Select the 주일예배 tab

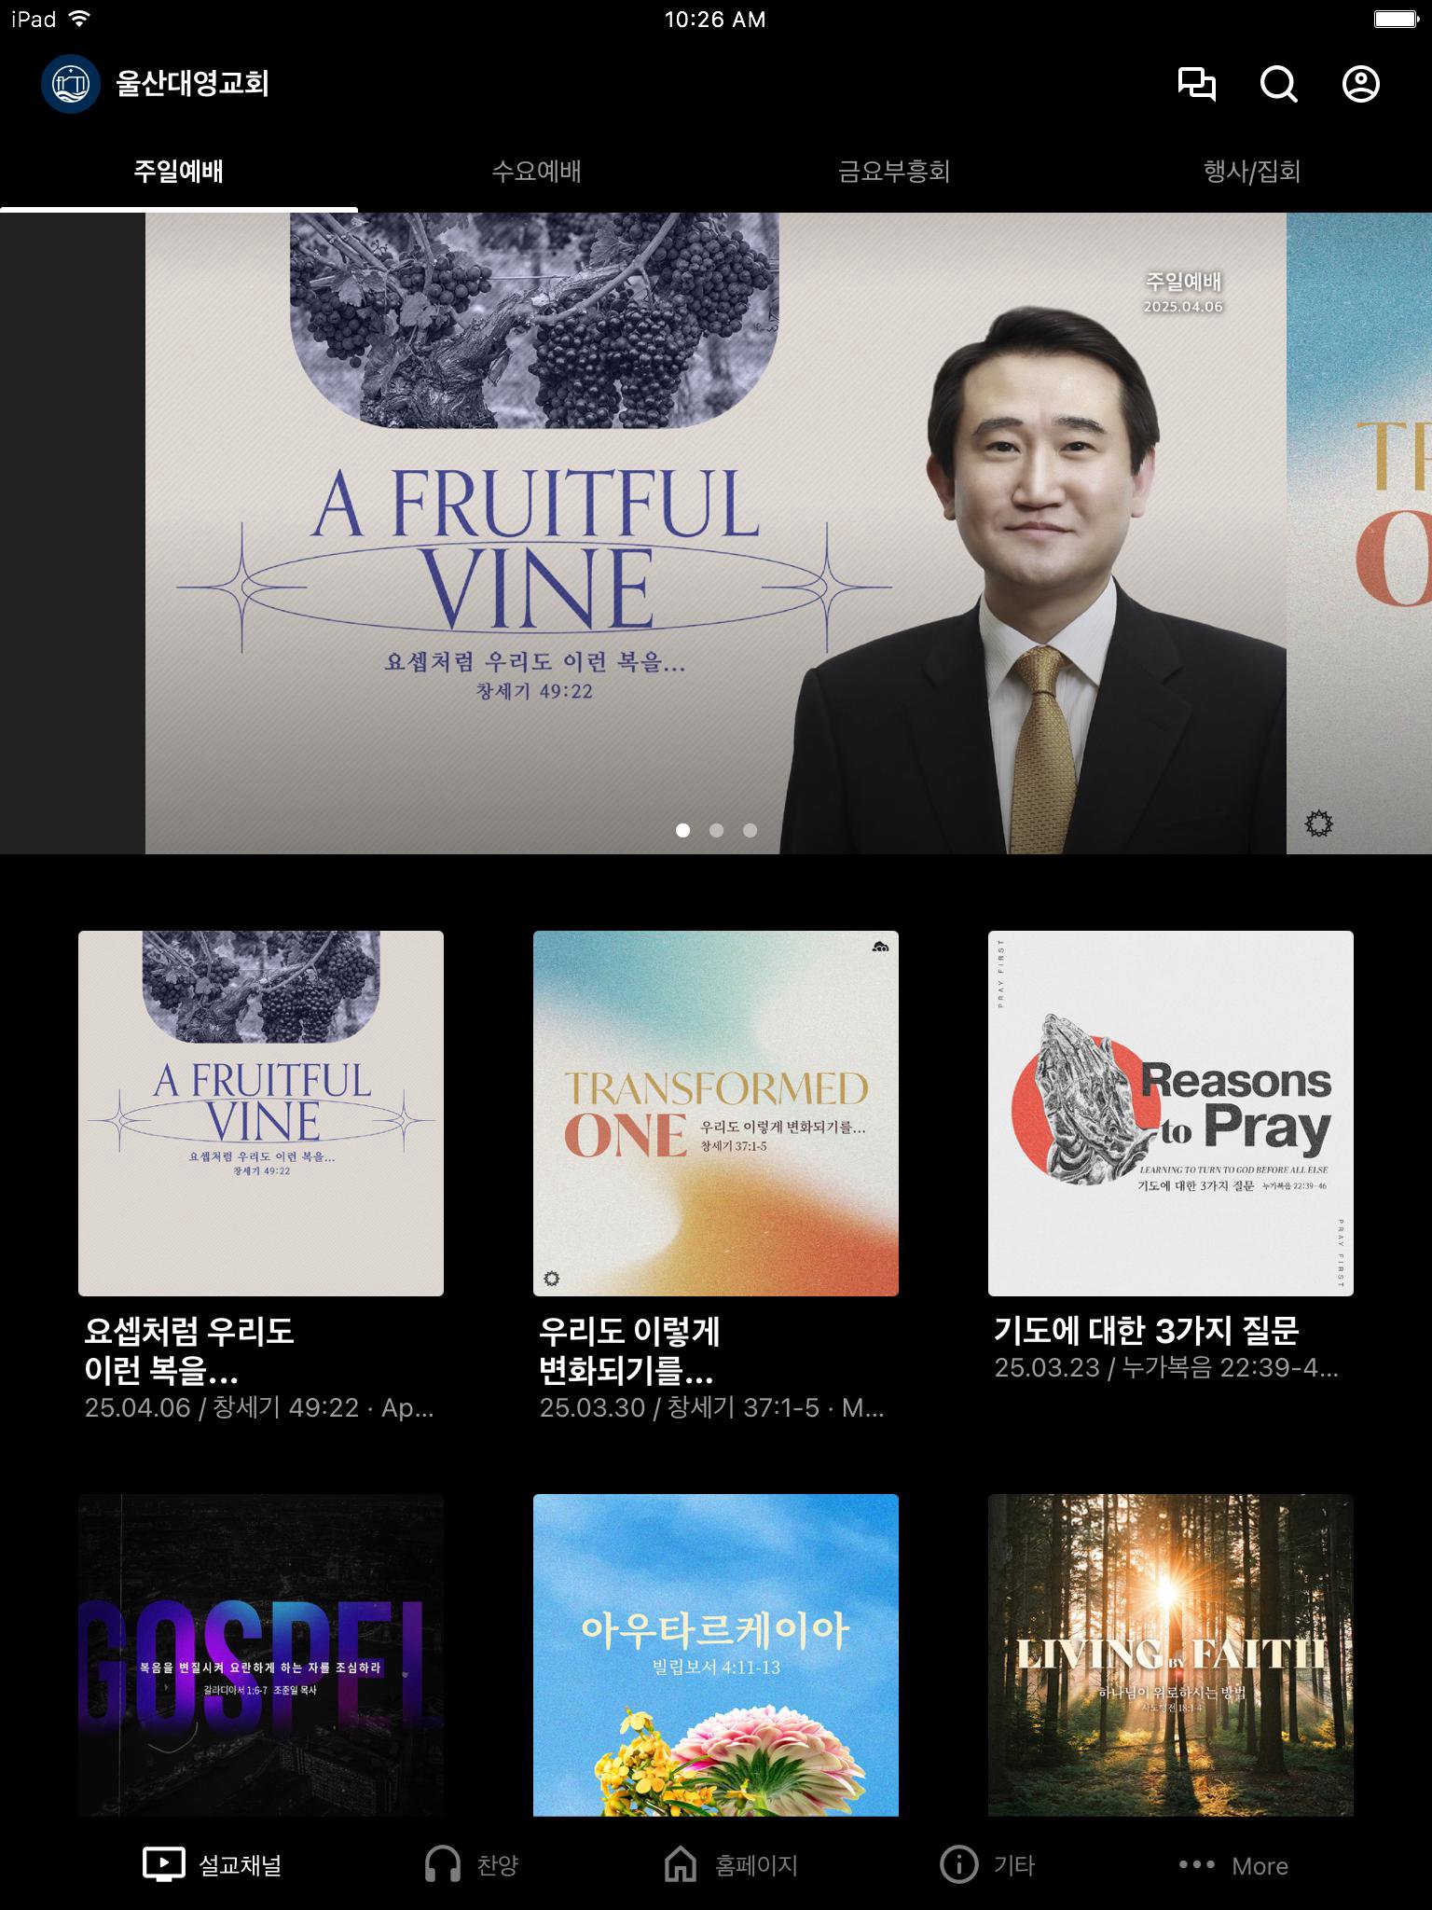point(178,172)
